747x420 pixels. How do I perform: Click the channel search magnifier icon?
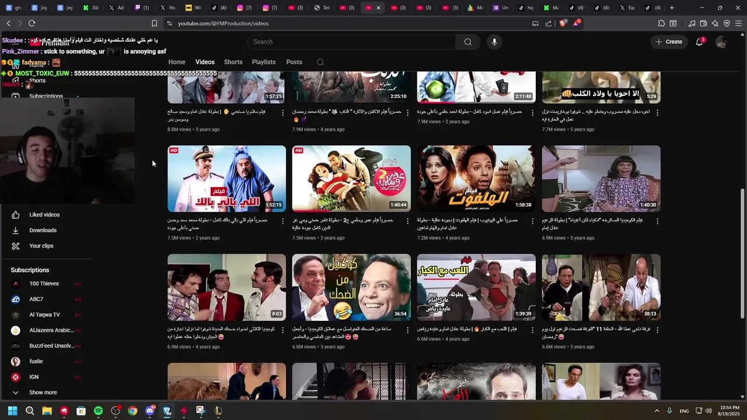click(x=320, y=62)
